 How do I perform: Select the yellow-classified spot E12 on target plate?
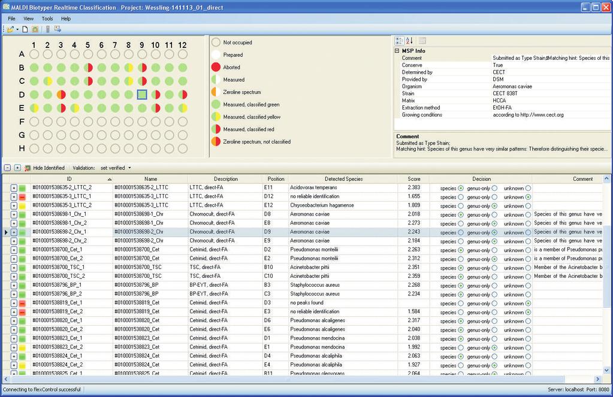[183, 108]
